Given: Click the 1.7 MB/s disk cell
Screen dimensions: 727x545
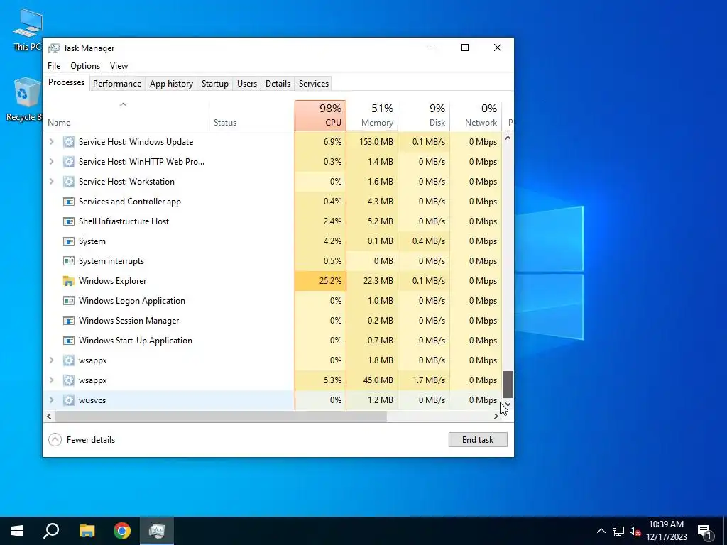Looking at the screenshot, I should (x=424, y=380).
